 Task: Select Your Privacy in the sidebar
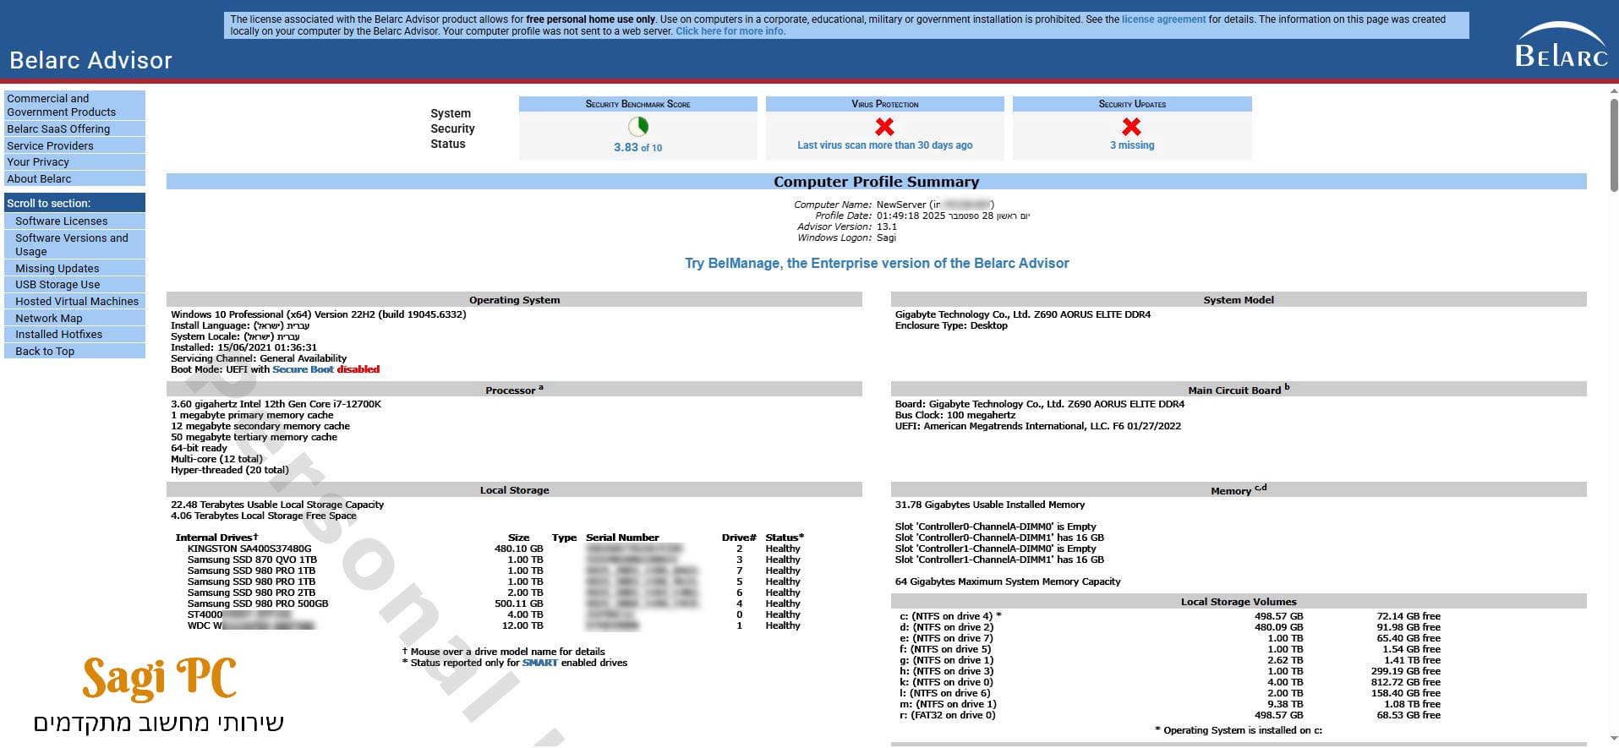(38, 162)
